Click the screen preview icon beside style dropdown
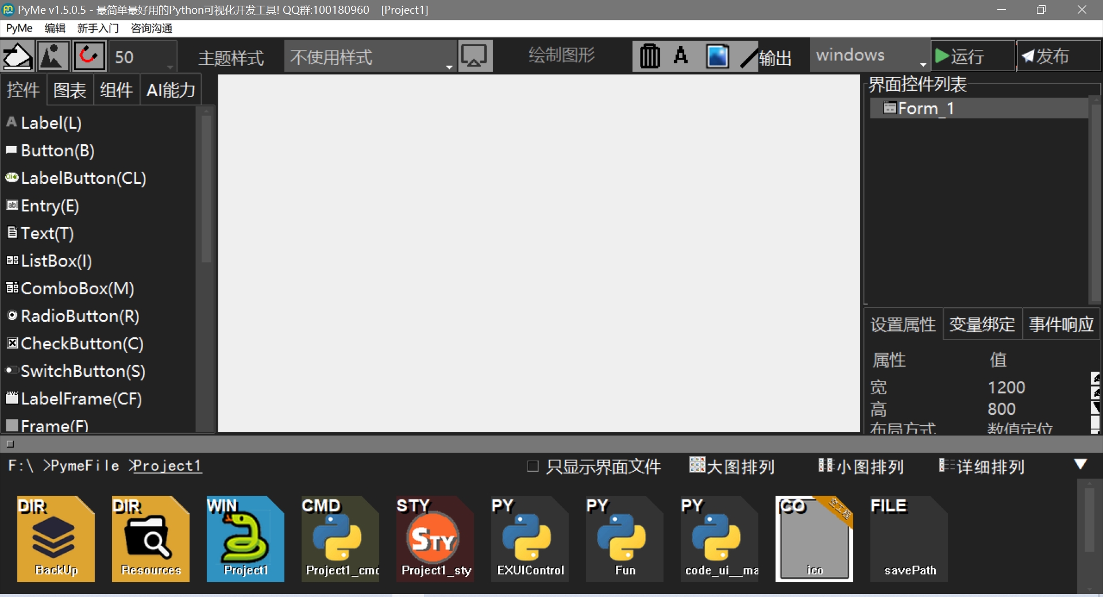The width and height of the screenshot is (1103, 597). pyautogui.click(x=475, y=56)
